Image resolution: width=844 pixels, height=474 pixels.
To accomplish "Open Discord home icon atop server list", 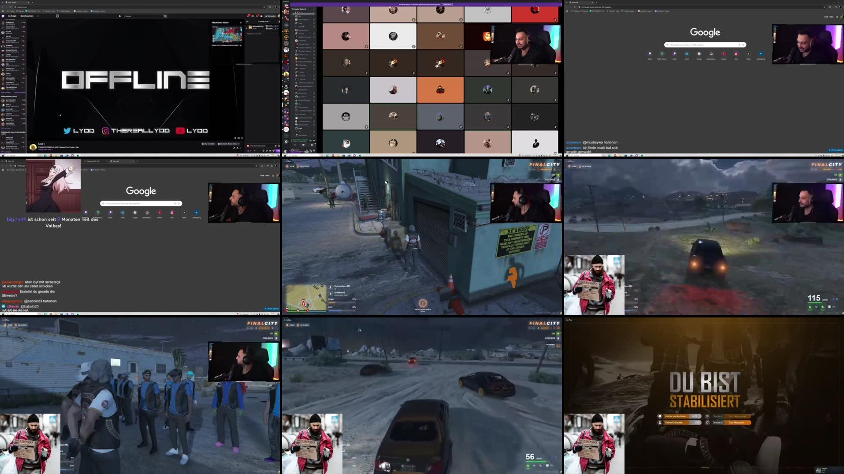I will coord(286,6).
